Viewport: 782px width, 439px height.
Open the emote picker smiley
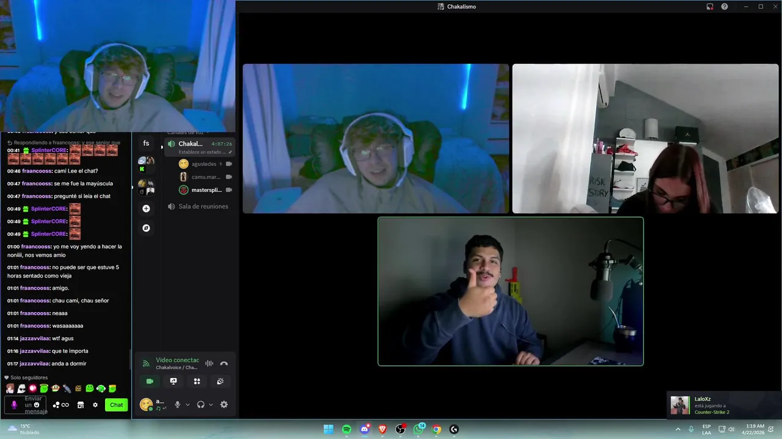coord(37,405)
